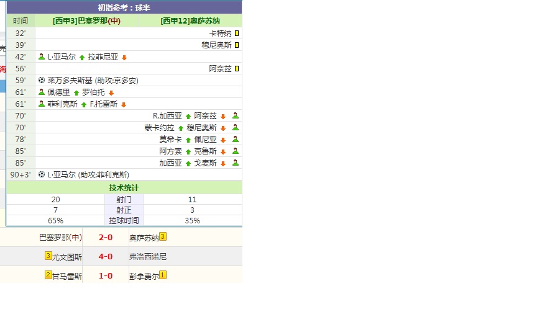
Task: Click the green up arrow after 蒙卡约拉
Action: 181,128
